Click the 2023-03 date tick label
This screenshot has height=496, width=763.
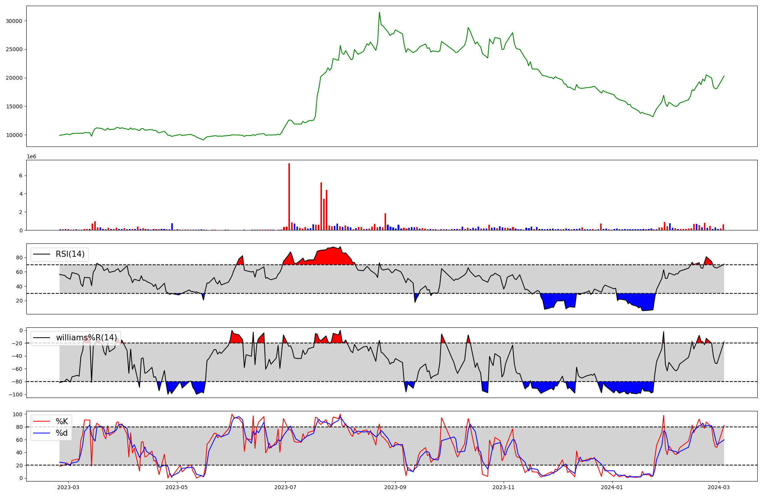[x=69, y=487]
